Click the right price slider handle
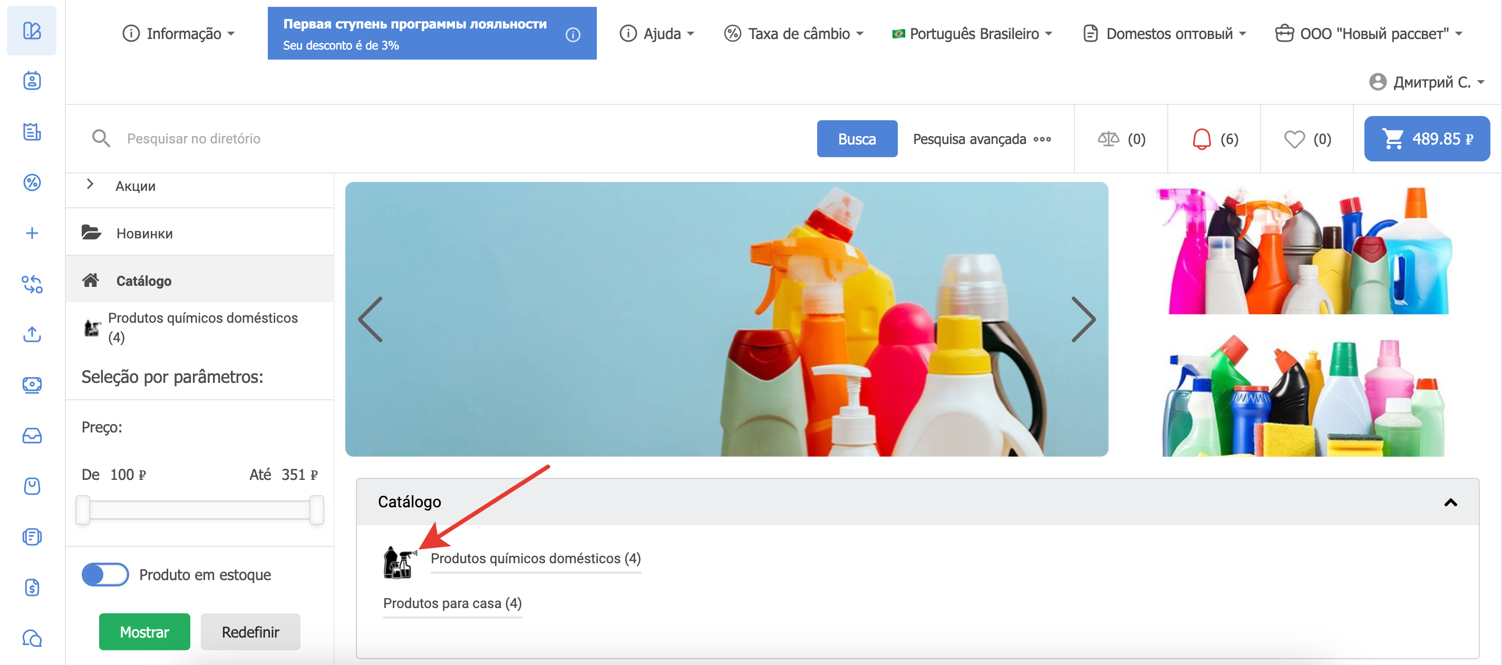Screen dimensions: 1502x665 317,509
